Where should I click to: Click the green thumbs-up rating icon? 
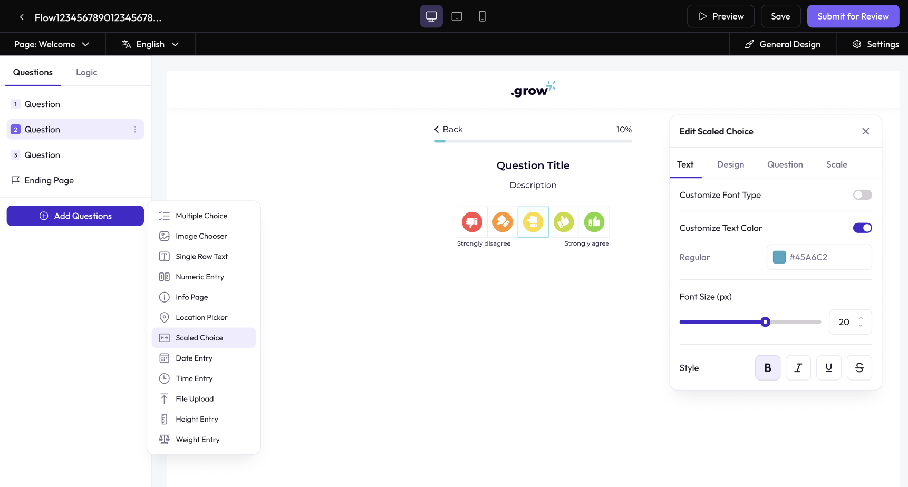[594, 222]
